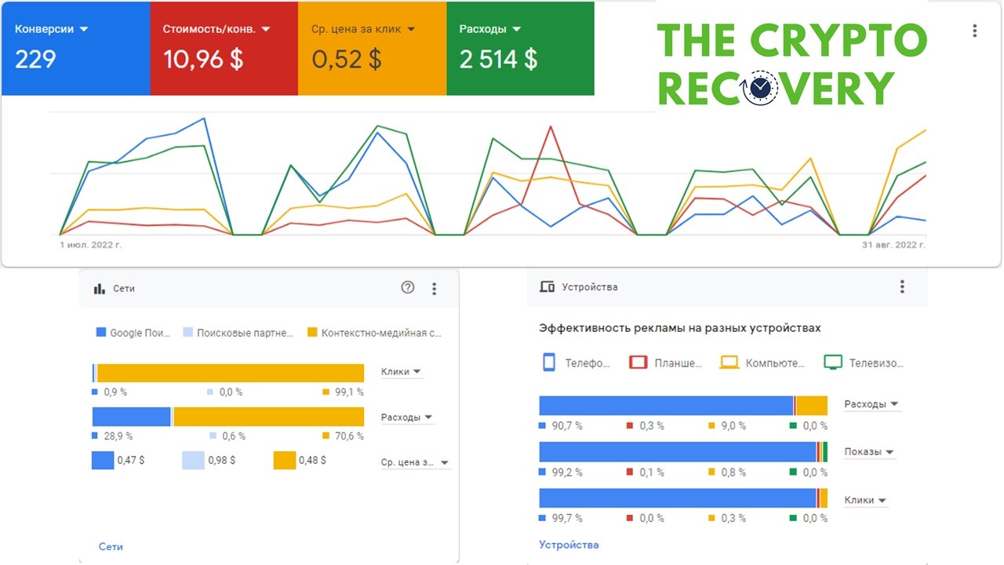Screen dimensions: 1004x565
Task: Click the tablet icon in devices legend
Action: [638, 363]
